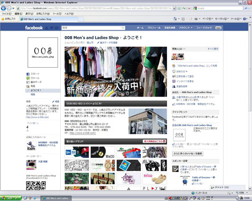
Task: Click the refresh icon beside address bar
Action: 184,8
